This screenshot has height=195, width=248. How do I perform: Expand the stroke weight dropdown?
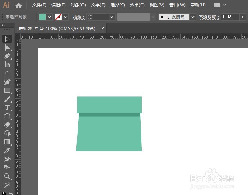point(112,17)
